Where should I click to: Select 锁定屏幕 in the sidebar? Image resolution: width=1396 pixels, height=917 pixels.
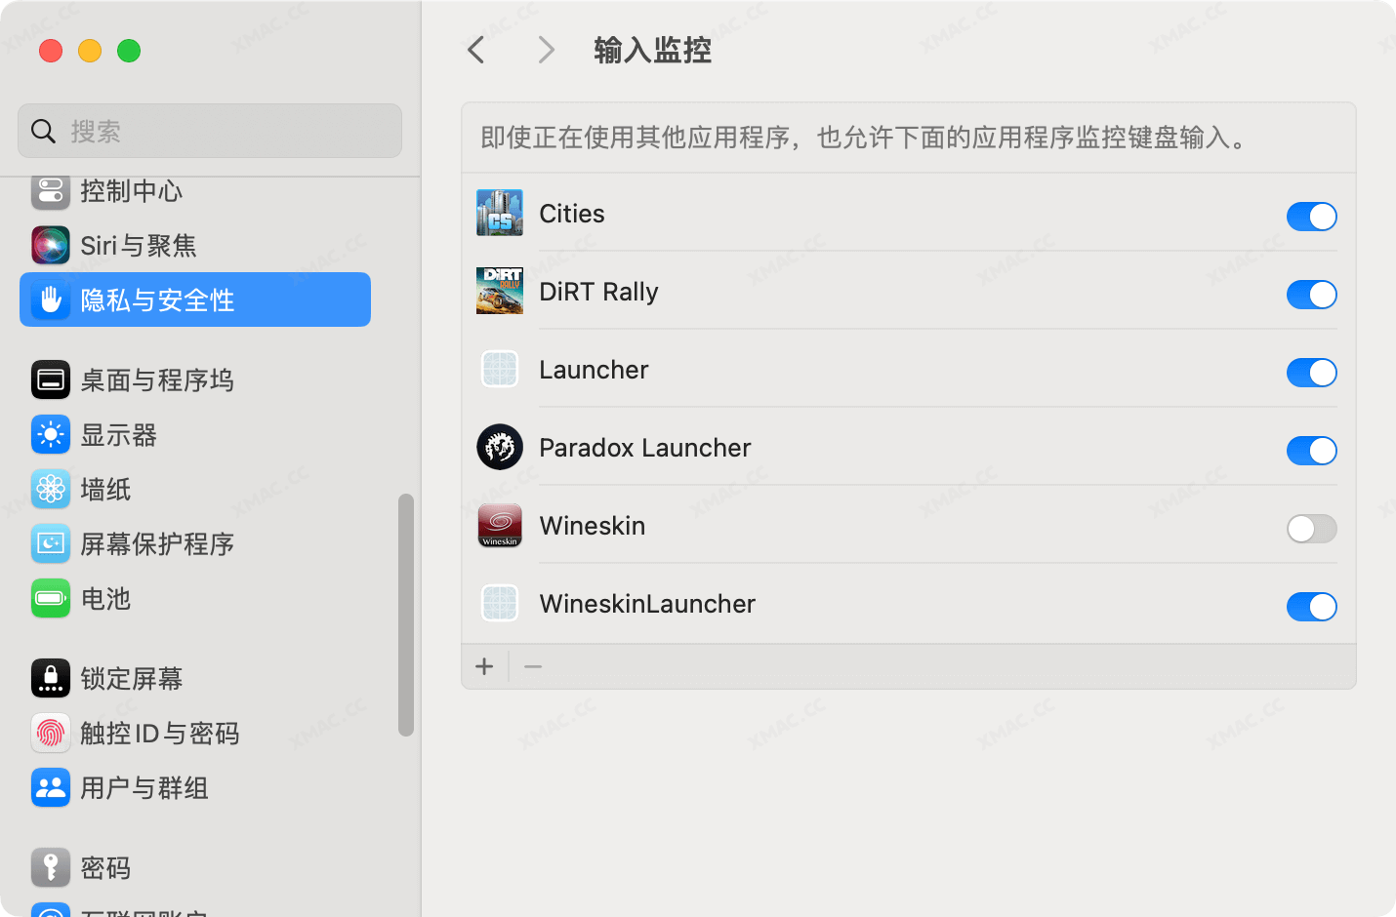click(x=131, y=679)
